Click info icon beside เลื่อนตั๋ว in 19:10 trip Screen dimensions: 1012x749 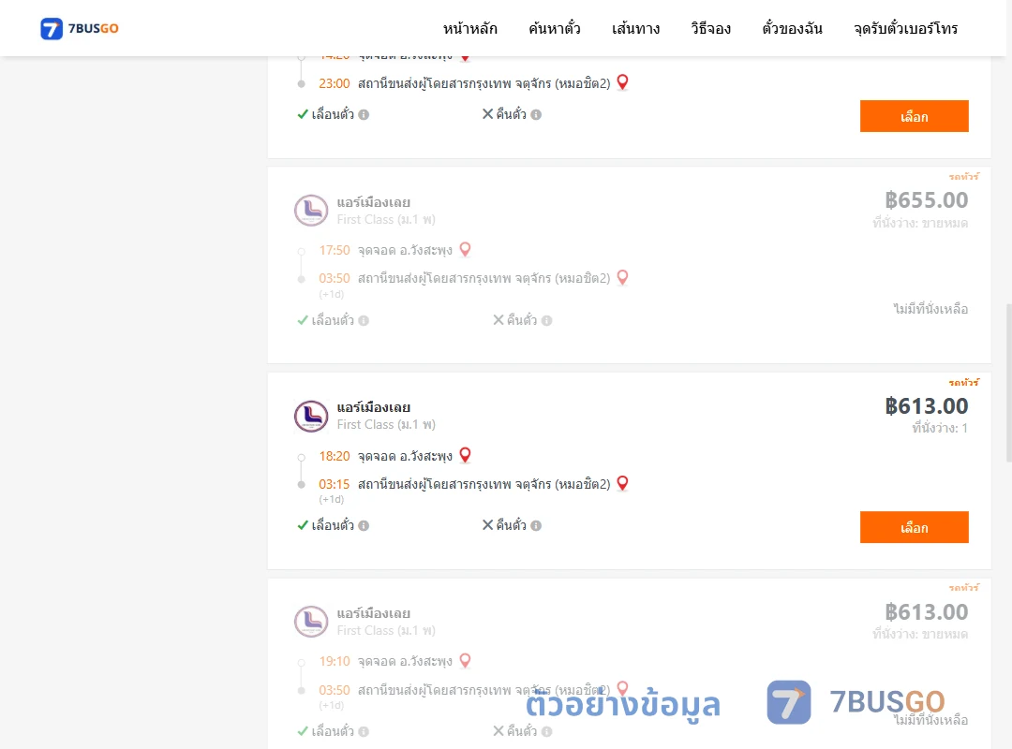tap(364, 731)
